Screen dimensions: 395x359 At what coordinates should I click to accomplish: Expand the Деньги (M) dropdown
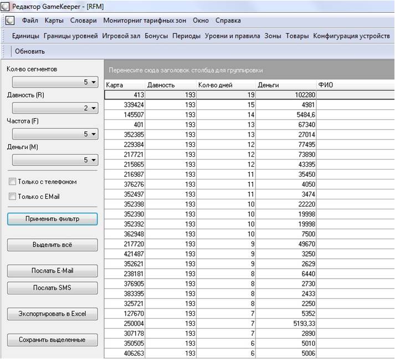[x=55, y=160]
